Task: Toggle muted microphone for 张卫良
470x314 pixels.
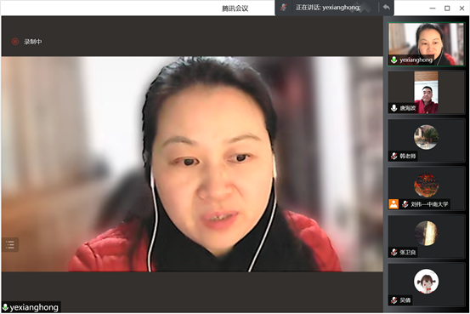Action: pyautogui.click(x=394, y=252)
